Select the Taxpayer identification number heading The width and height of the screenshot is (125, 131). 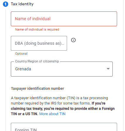(x=37, y=89)
